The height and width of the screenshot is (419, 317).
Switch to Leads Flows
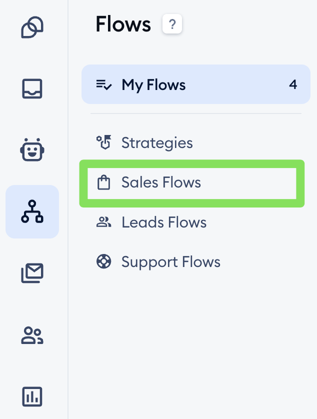[163, 222]
